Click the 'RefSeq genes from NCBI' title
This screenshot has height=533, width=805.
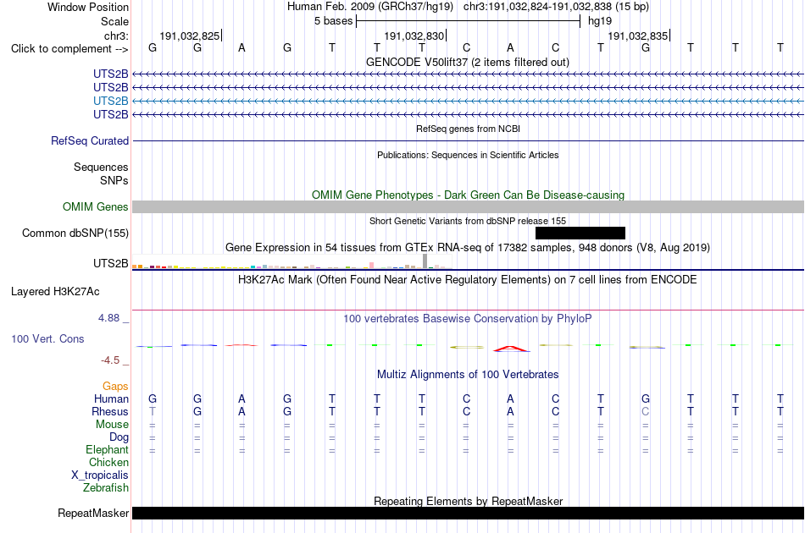(468, 129)
